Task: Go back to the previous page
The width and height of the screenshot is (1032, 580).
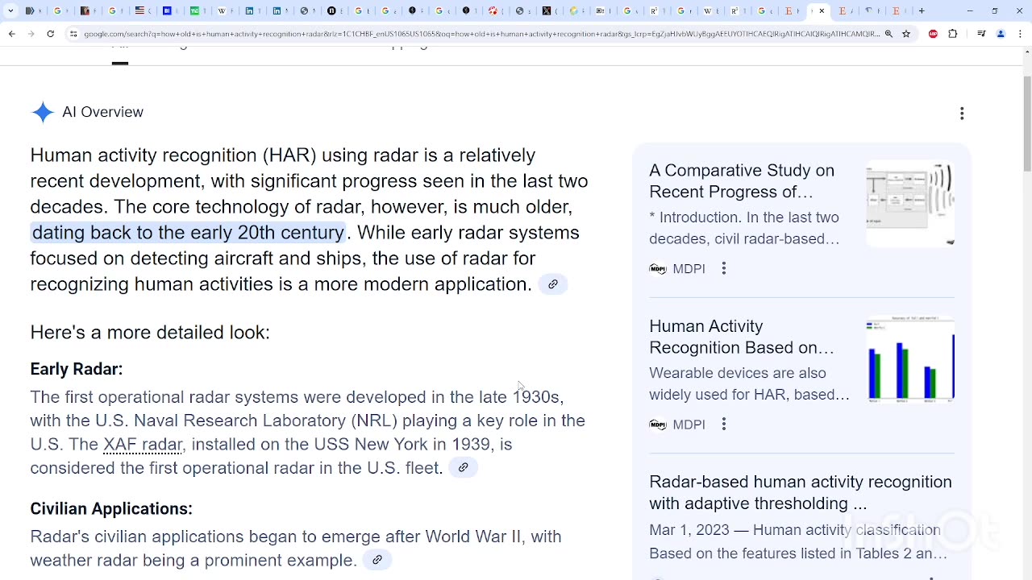Action: [x=11, y=34]
